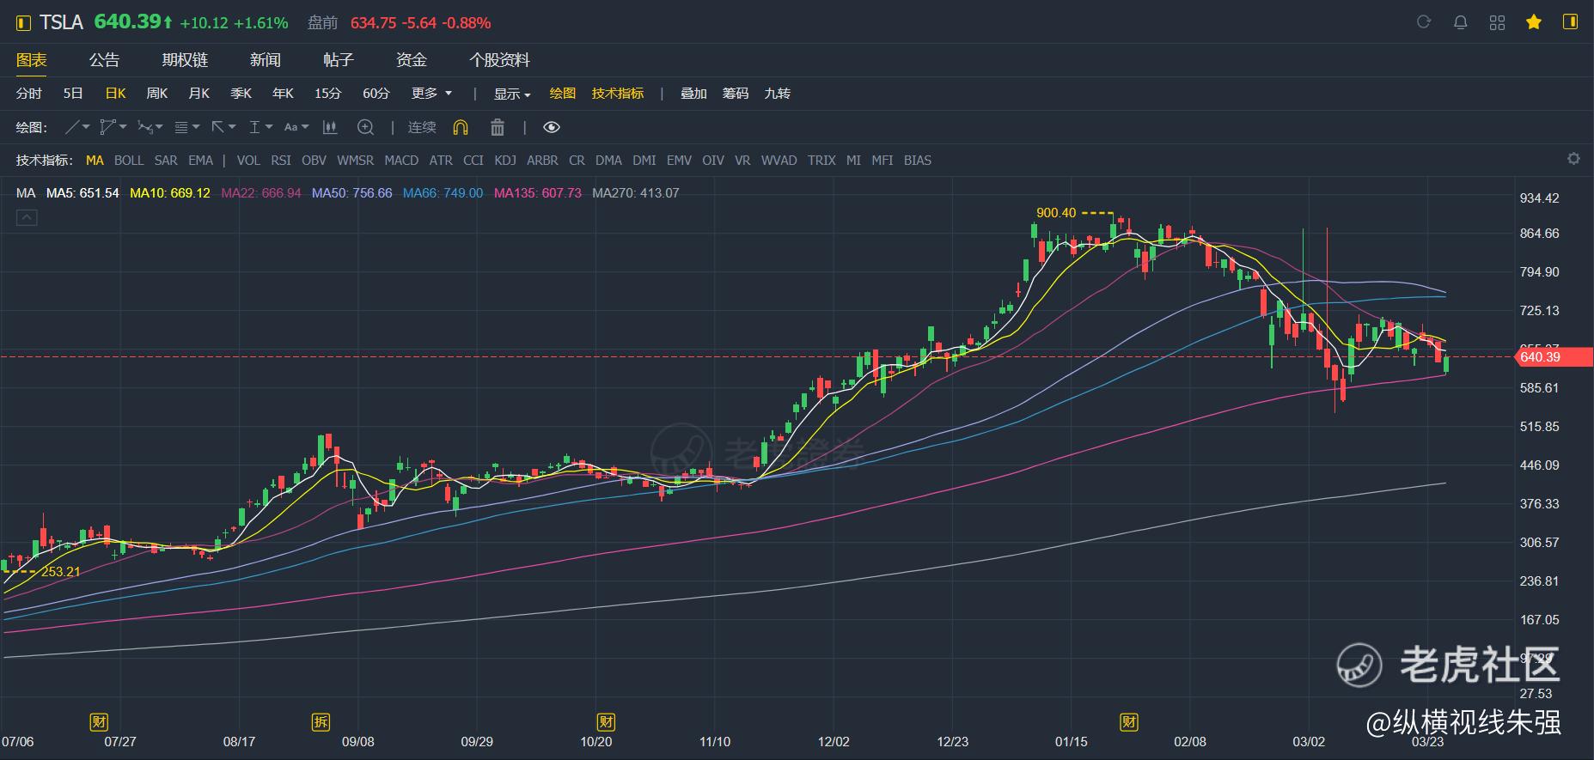Enable the VOL indicator

248,160
